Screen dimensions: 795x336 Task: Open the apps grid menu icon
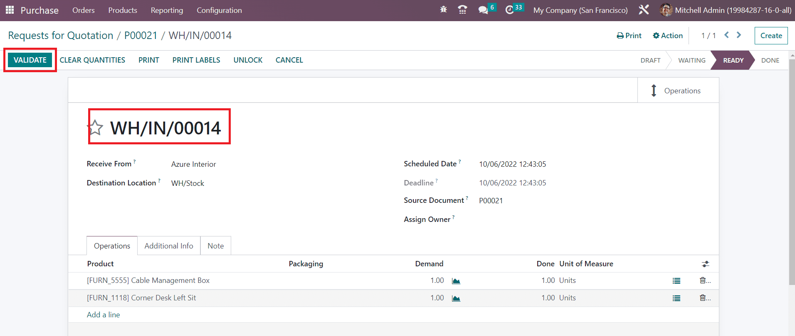click(10, 10)
